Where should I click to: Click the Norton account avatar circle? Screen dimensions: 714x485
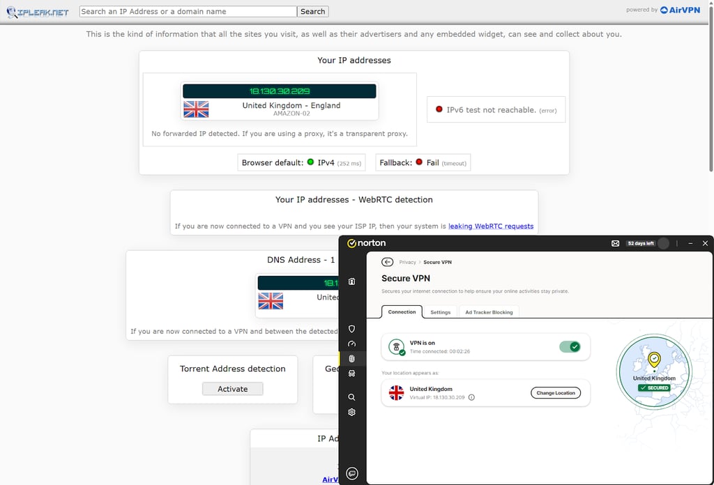pos(664,243)
